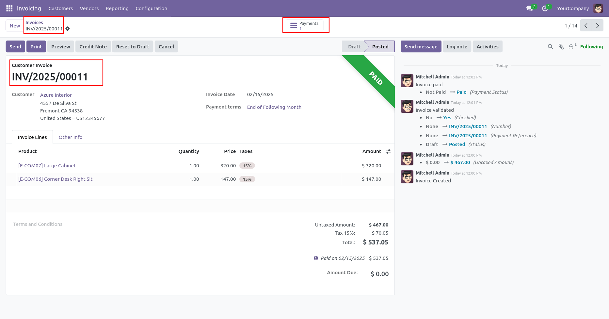The image size is (609, 319).
Task: Open the gear actions menu beside INV/2025/00011
Action: tap(68, 29)
